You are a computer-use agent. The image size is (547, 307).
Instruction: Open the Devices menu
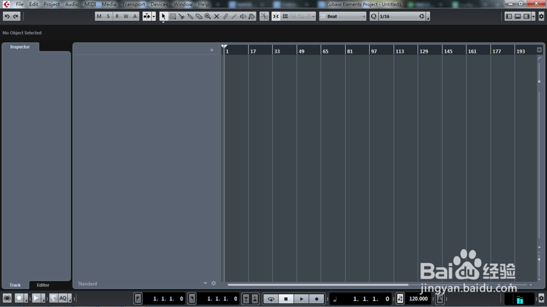click(x=159, y=4)
